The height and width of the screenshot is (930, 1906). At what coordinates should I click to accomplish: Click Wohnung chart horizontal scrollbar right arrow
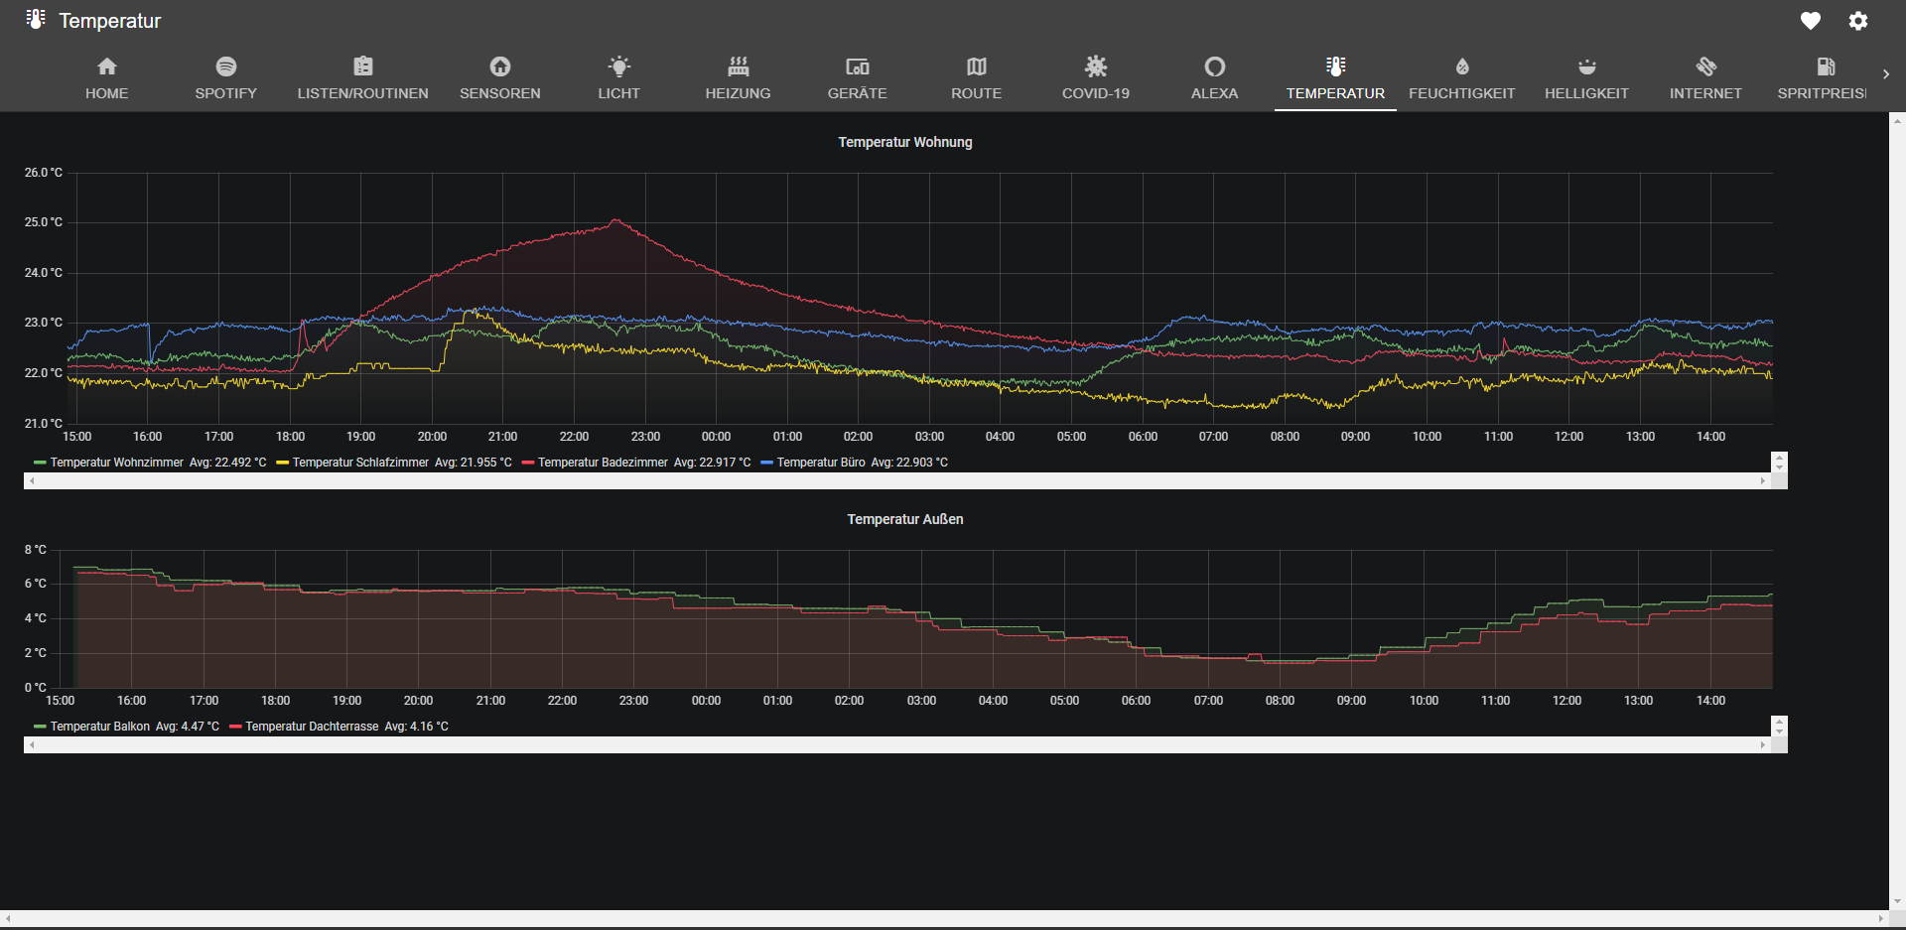1763,480
